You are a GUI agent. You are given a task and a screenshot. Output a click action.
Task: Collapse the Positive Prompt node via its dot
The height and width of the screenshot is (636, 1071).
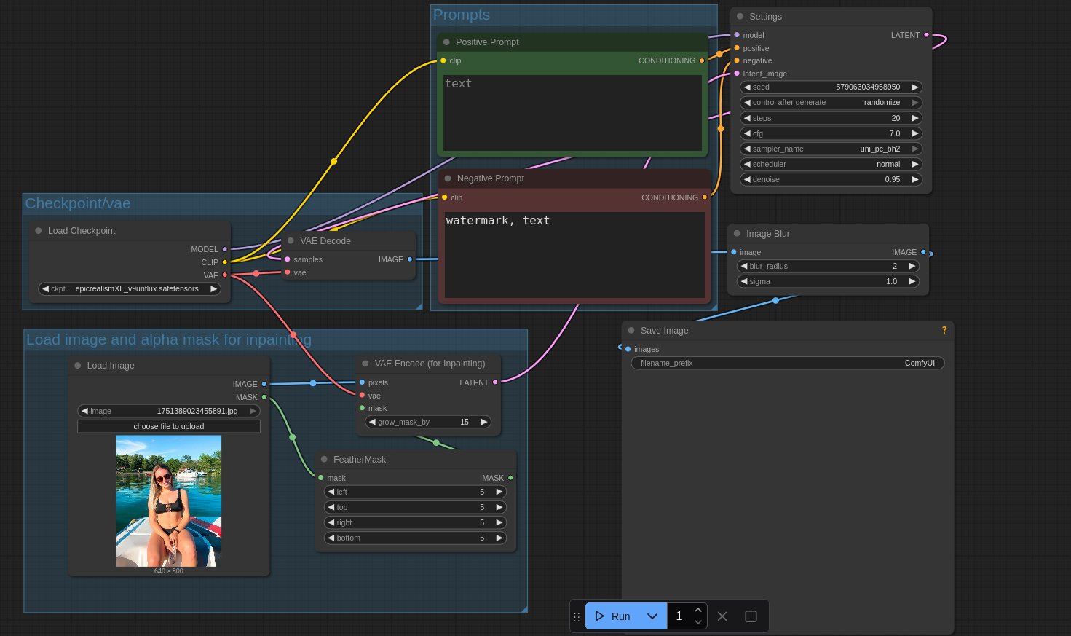coord(446,42)
